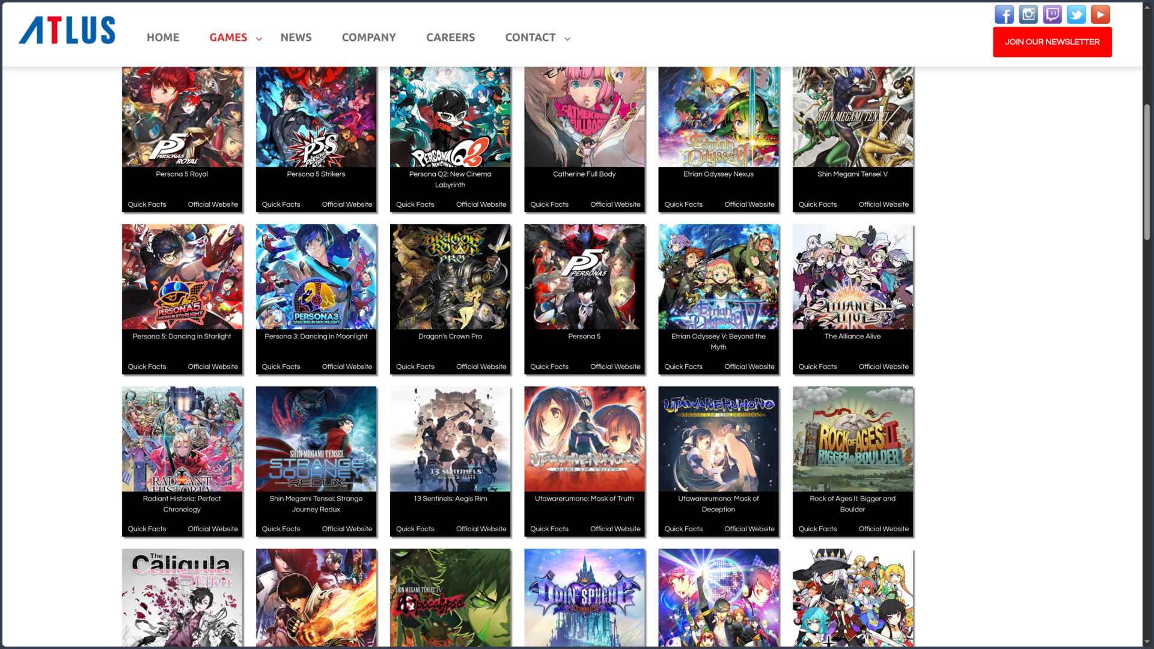This screenshot has width=1154, height=649.
Task: Open the Atlus Instagram icon
Action: coord(1028,14)
